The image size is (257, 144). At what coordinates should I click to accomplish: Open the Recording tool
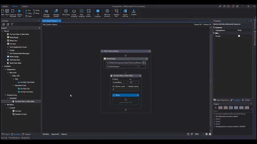click(66, 13)
